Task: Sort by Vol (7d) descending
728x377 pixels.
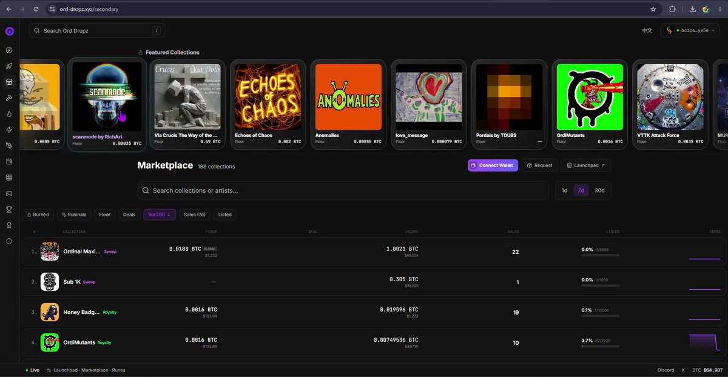Action: click(x=160, y=215)
